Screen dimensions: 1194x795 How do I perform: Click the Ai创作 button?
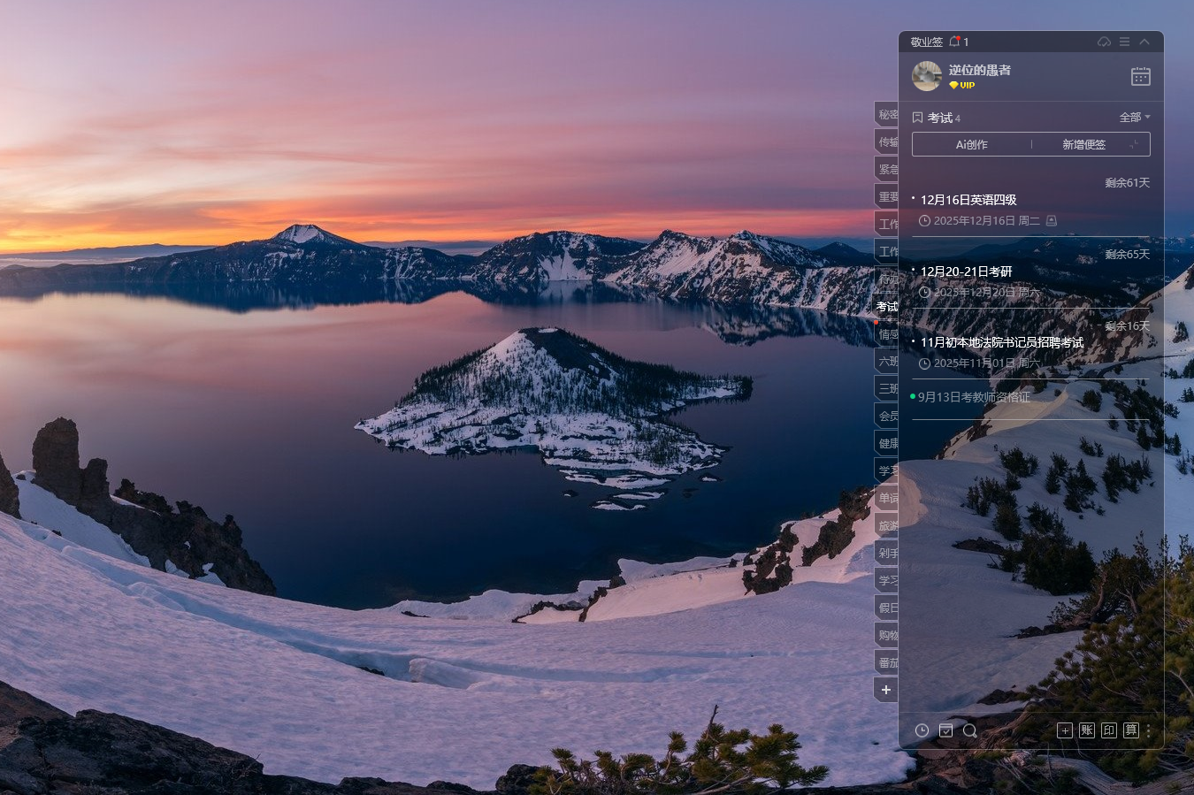click(971, 144)
